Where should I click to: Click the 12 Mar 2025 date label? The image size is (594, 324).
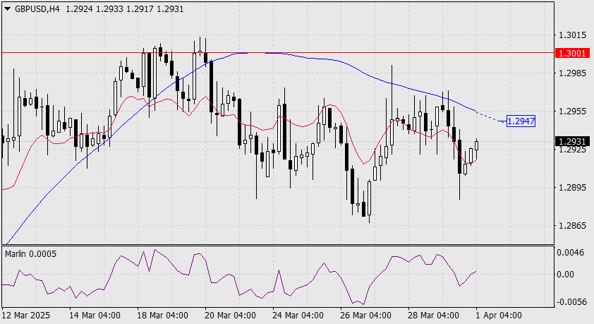click(x=26, y=316)
